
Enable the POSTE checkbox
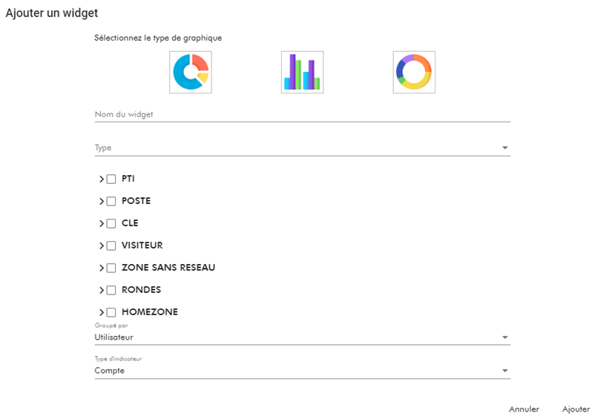pos(111,201)
